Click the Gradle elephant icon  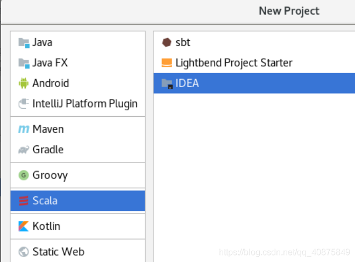(x=24, y=150)
